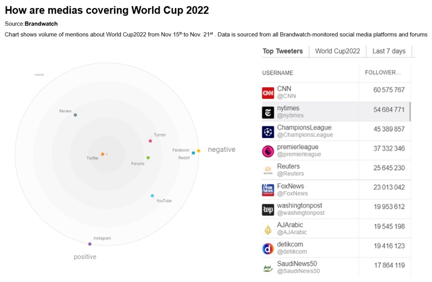Click the light blue YouTube data point

pos(152,195)
